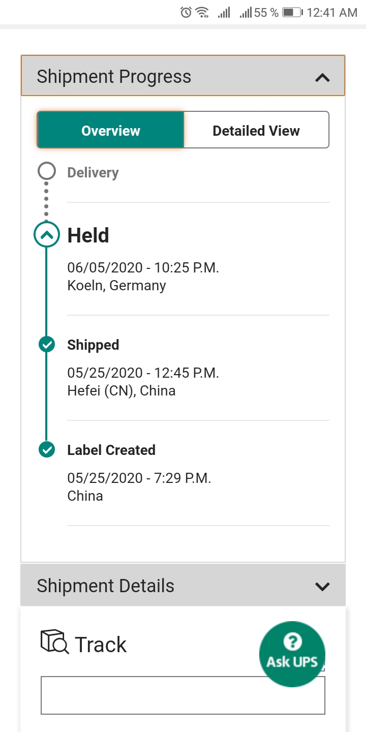
Task: Click the Shipment Progress up chevron
Action: coord(322,77)
